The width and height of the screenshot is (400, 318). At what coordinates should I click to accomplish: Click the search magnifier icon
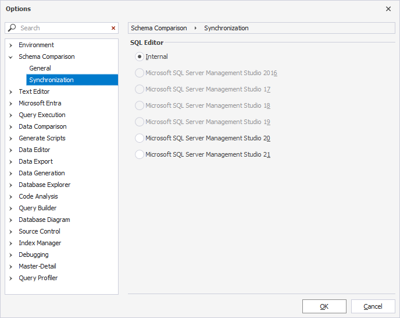(12, 27)
